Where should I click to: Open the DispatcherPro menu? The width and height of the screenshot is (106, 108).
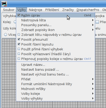point(88,10)
